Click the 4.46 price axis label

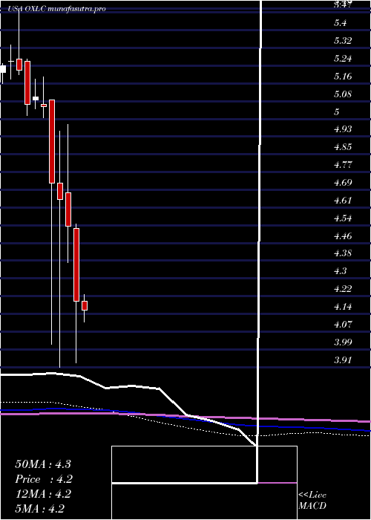[x=343, y=236]
